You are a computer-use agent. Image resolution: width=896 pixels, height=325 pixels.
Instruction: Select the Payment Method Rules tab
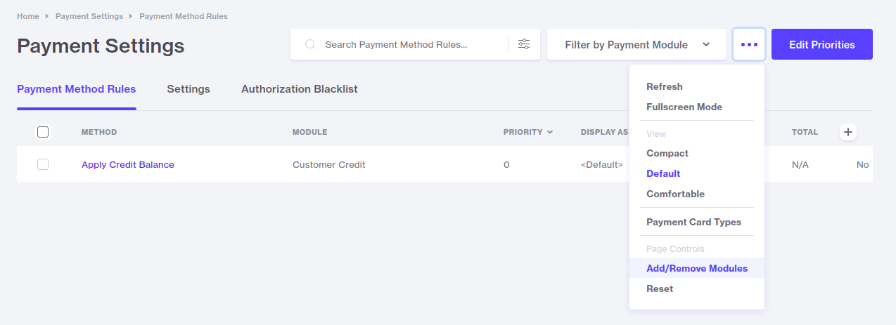tap(76, 89)
